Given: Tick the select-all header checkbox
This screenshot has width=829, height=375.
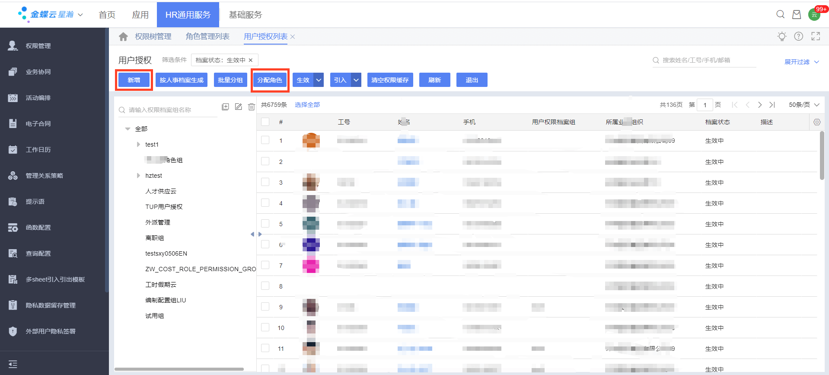Looking at the screenshot, I should (x=265, y=122).
